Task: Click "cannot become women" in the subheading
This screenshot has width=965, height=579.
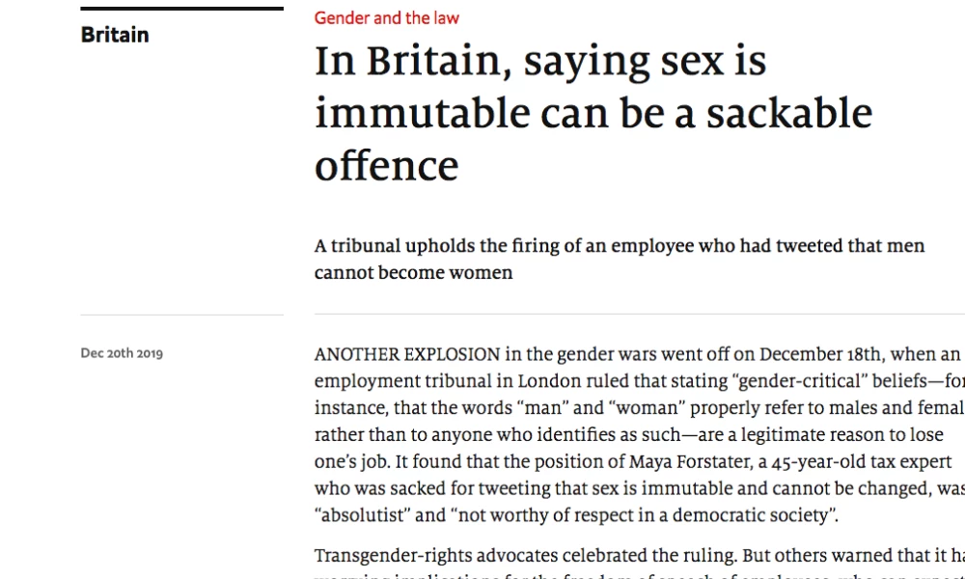Action: 414,272
